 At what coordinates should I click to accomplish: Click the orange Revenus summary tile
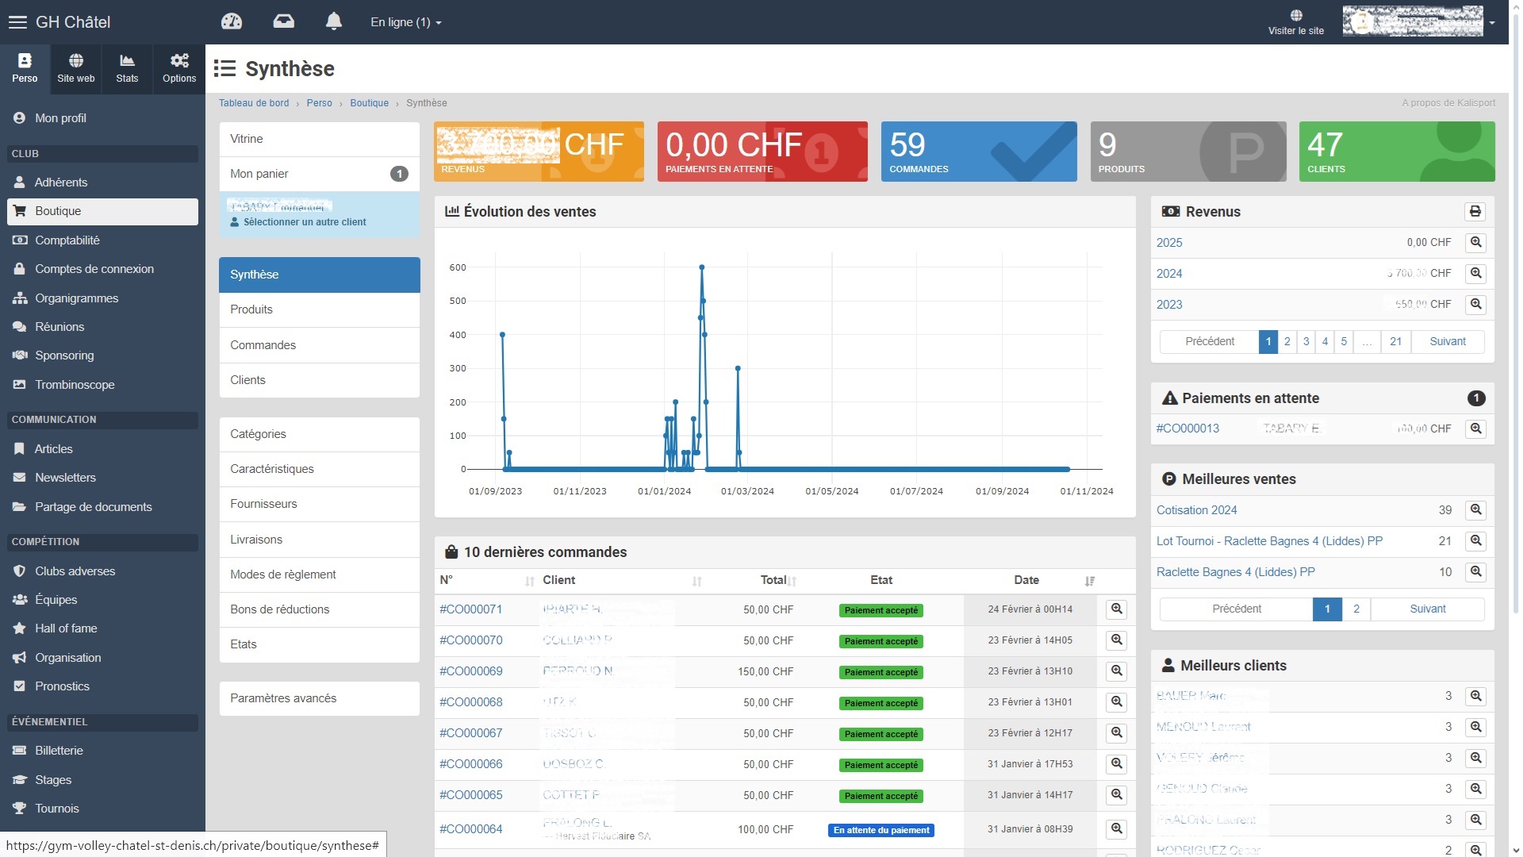[539, 152]
